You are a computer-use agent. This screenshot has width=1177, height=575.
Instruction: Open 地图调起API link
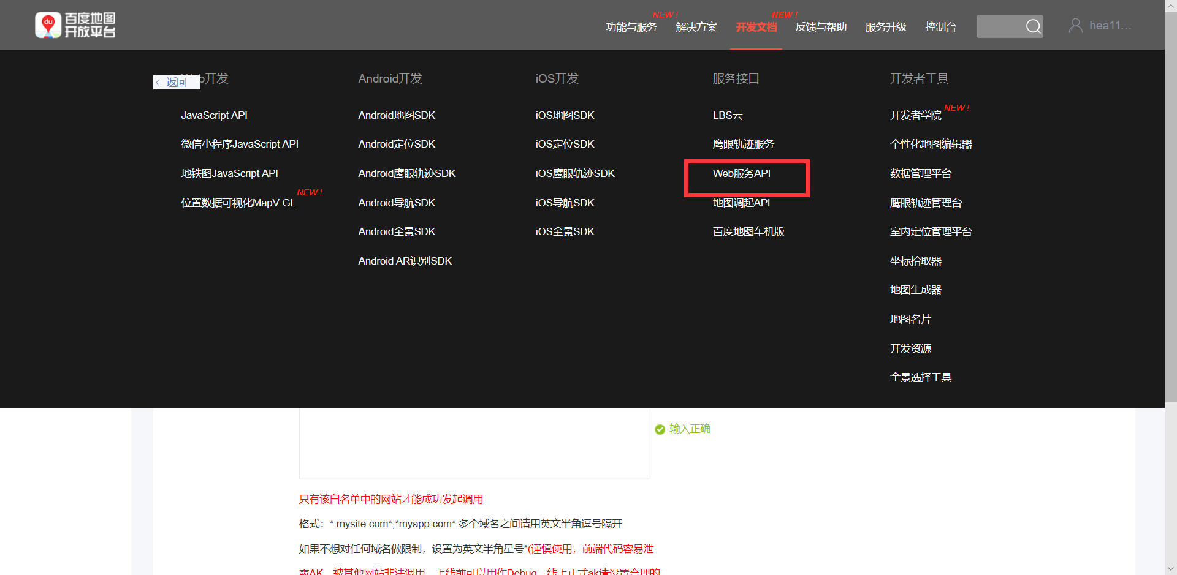coord(741,203)
